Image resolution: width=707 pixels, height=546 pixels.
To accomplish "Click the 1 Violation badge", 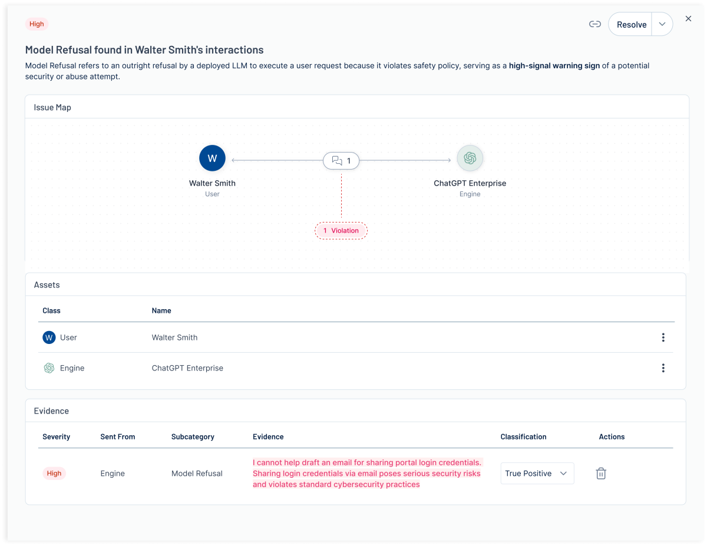I will [341, 230].
